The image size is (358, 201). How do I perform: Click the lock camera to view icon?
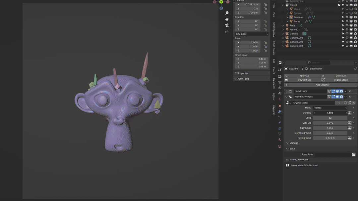pyautogui.click(x=227, y=32)
